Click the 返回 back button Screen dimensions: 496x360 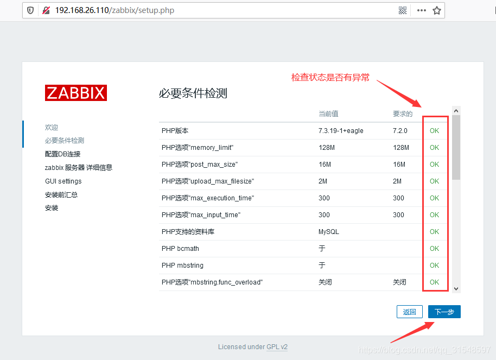pos(410,312)
